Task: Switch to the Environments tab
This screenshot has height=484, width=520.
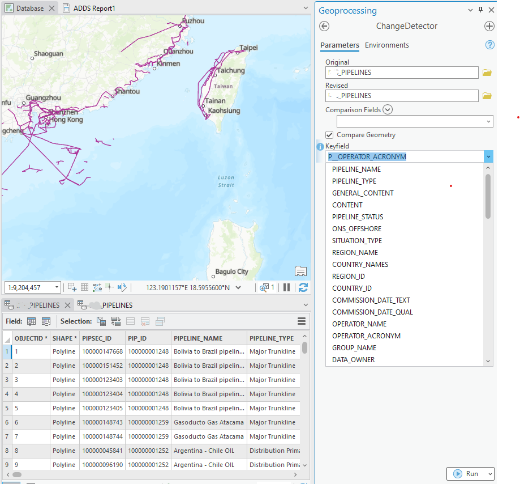Action: point(385,45)
